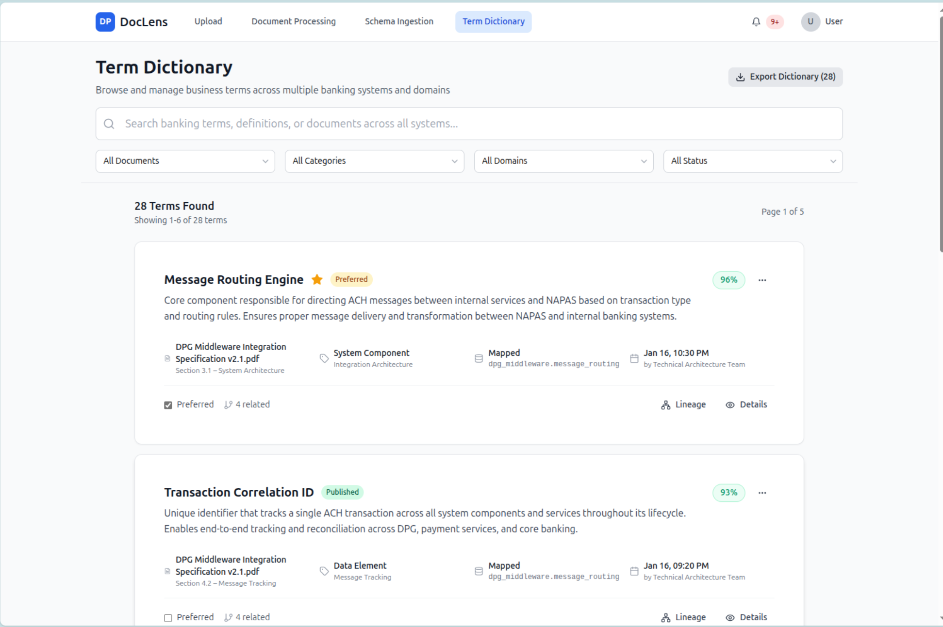The height and width of the screenshot is (627, 943).
Task: Click Export Dictionary (28) button
Action: [x=785, y=77]
